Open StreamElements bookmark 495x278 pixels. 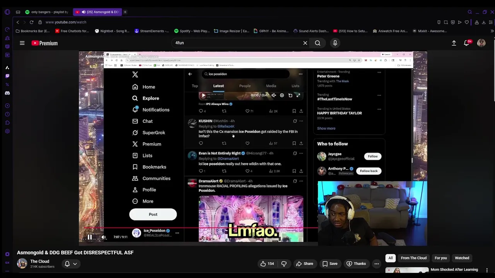pos(152,31)
